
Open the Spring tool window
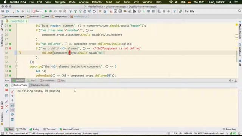[34, 129]
